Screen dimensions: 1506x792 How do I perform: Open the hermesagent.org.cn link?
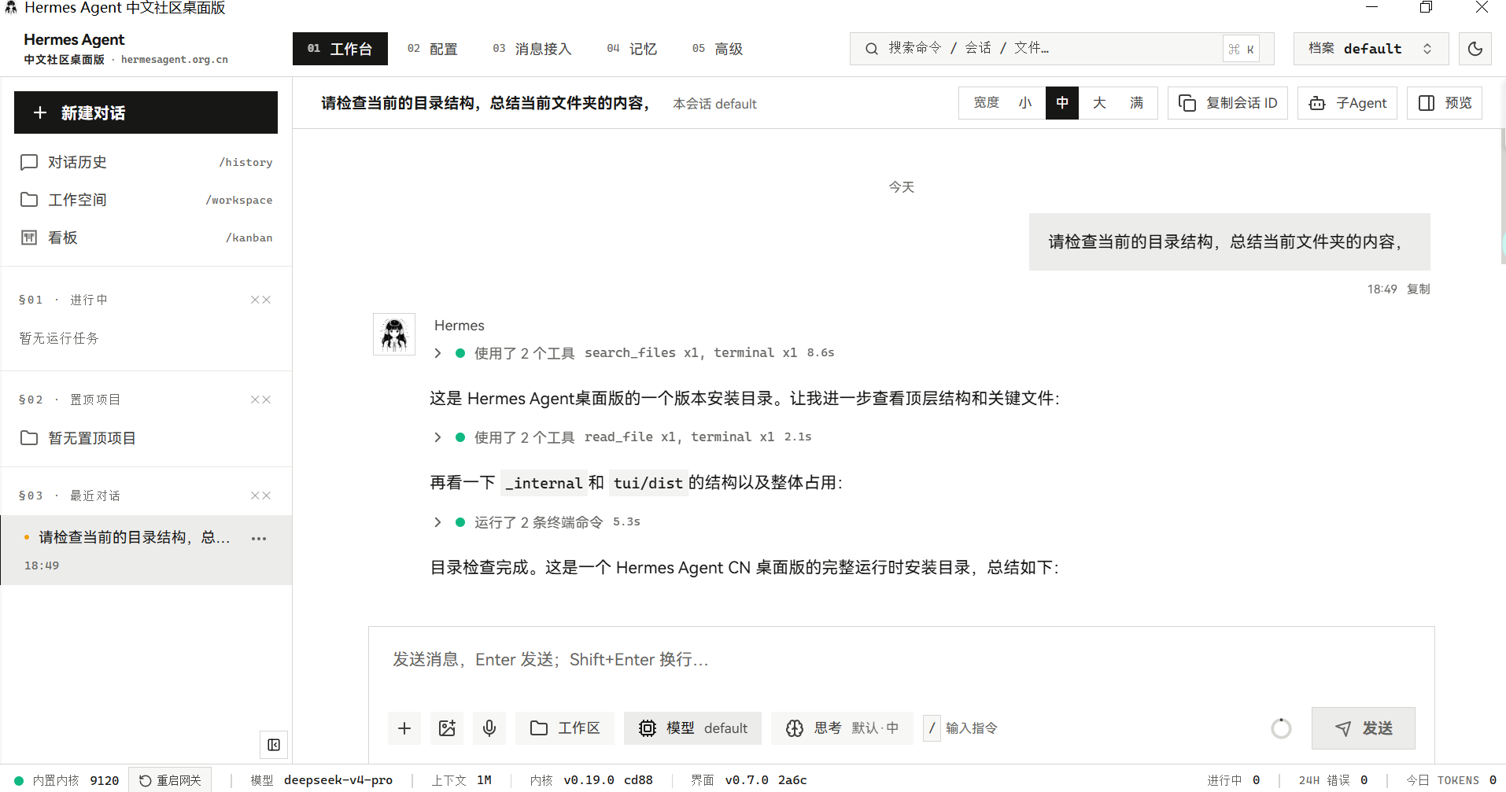(175, 60)
